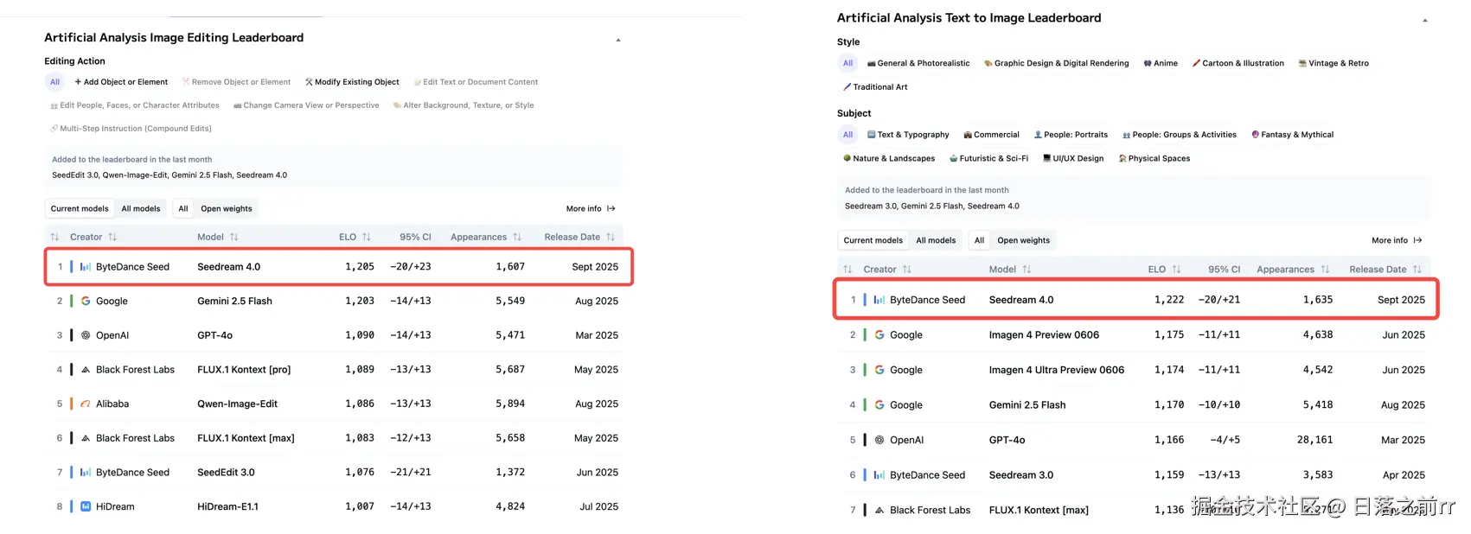Select Cartoon & Illustration style filter
Viewport: 1471px width, 534px height.
[x=1238, y=63]
